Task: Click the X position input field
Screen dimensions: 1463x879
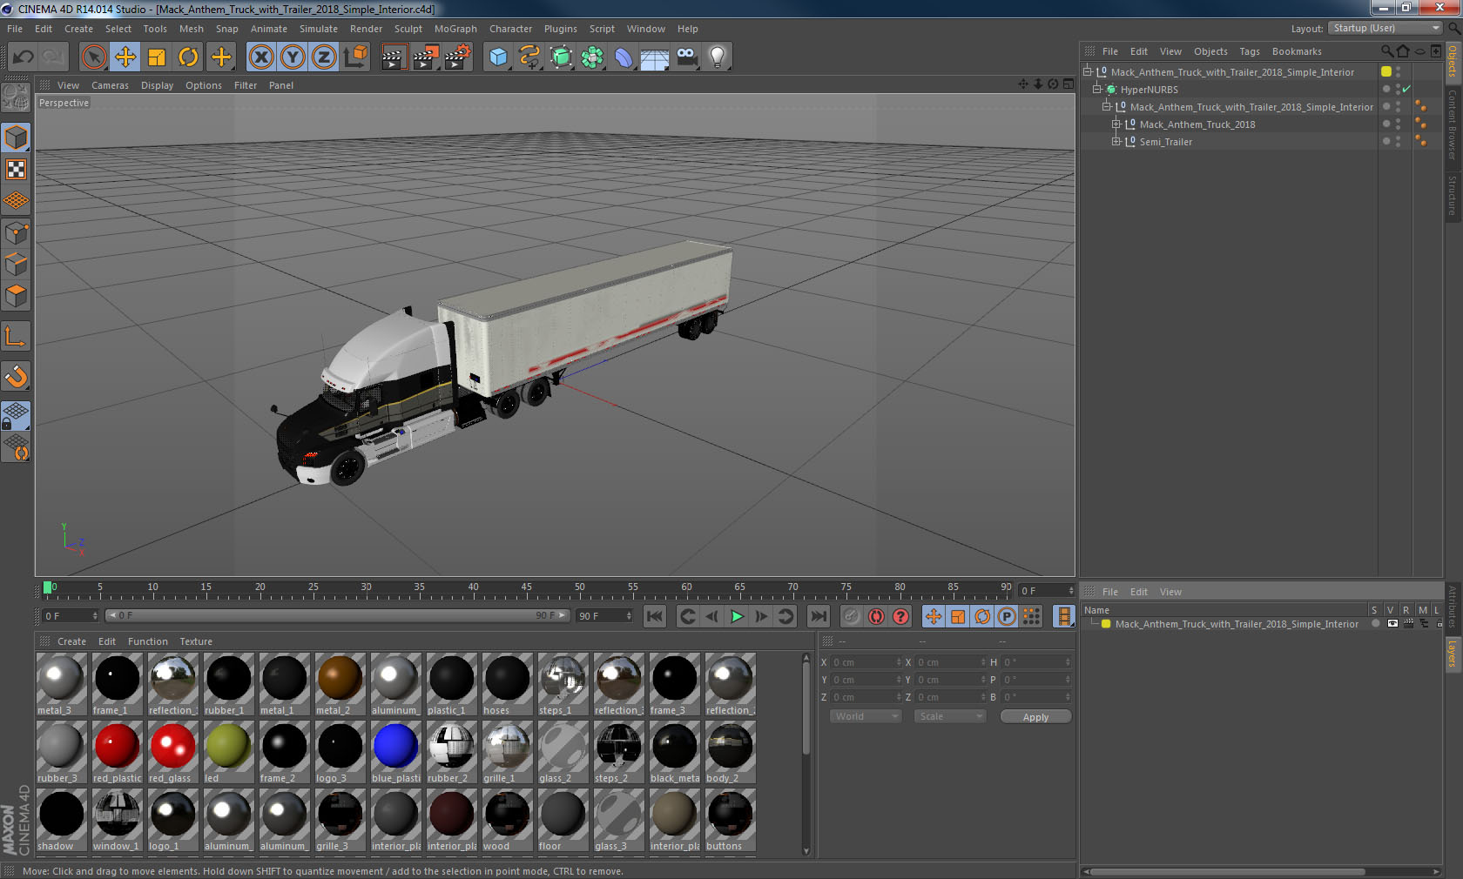Action: tap(867, 662)
